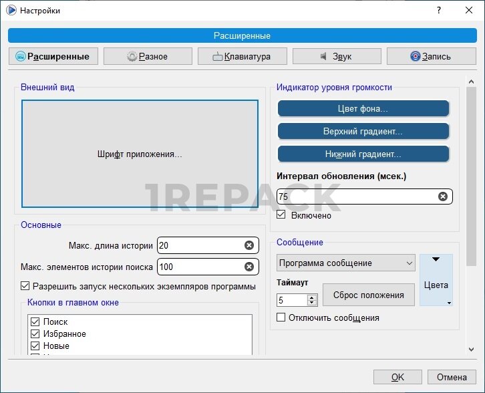Enable the Отключить сообщения checkbox
The height and width of the screenshot is (393, 485).
(281, 317)
